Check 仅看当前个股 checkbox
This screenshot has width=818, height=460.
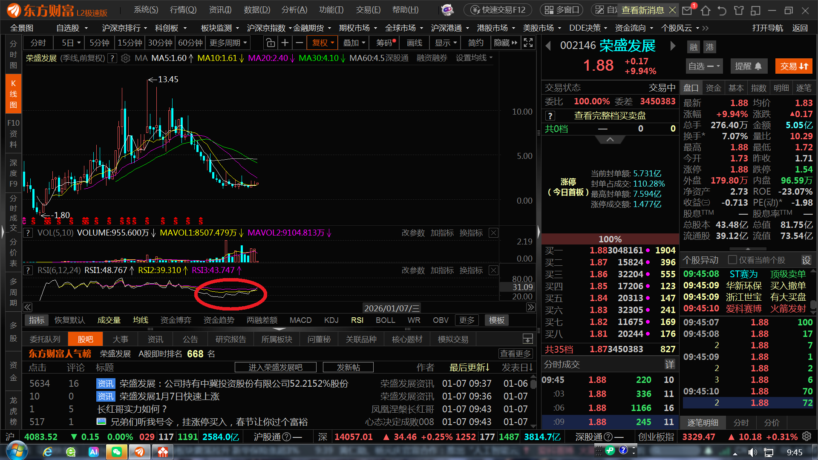tap(732, 260)
